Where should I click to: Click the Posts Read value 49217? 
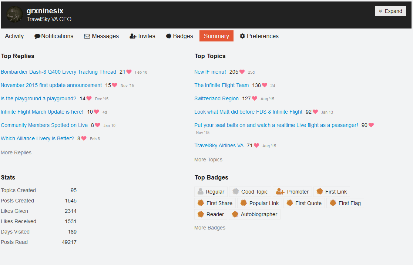(69, 242)
